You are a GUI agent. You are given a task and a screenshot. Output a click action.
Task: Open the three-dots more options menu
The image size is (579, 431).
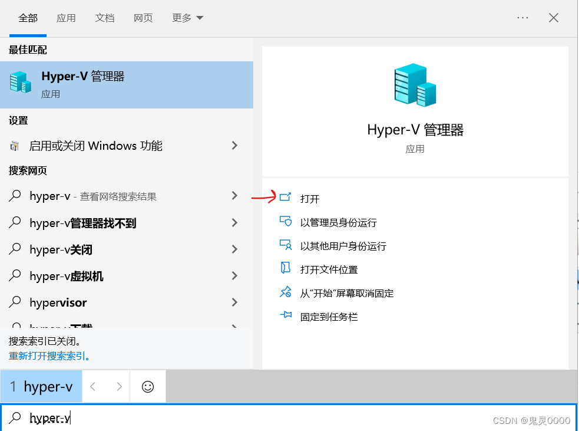click(x=522, y=18)
